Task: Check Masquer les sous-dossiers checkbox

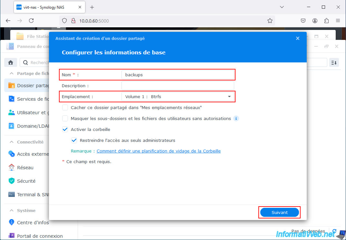Action: (x=65, y=119)
